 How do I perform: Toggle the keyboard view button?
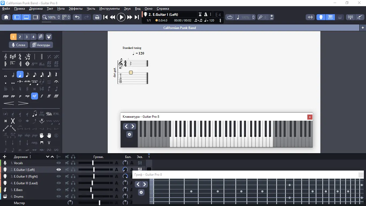330,17
